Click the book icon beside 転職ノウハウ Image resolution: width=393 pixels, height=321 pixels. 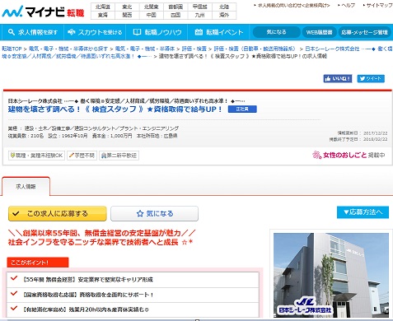coord(137,32)
